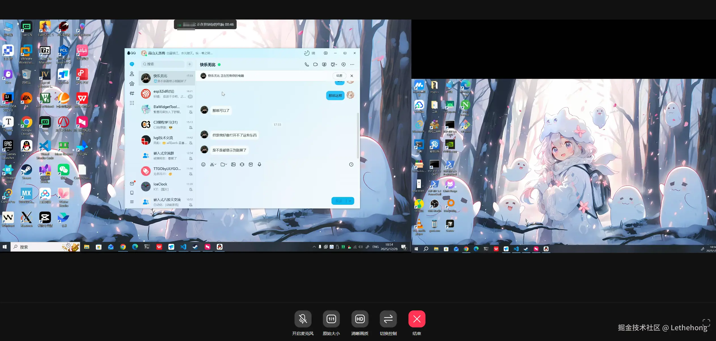End the session with the red 结束 button
The image size is (716, 341).
pyautogui.click(x=417, y=319)
